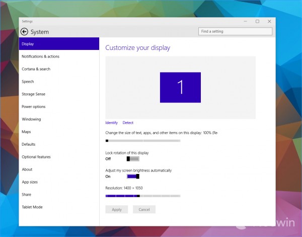Open Notifications & actions settings
The width and height of the screenshot is (302, 237).
(x=40, y=56)
